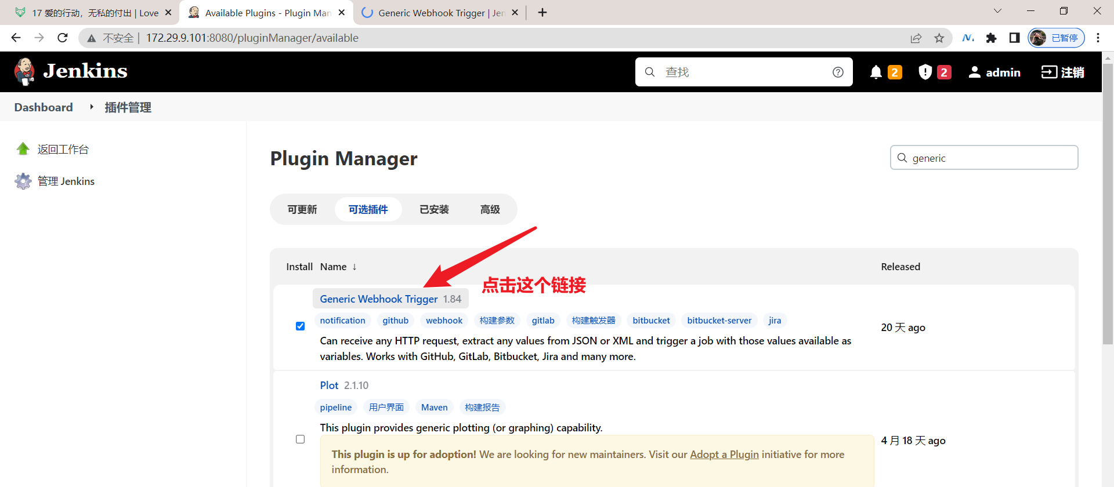Open the tab search chevron dropdown
Image resolution: width=1114 pixels, height=487 pixels.
(997, 11)
